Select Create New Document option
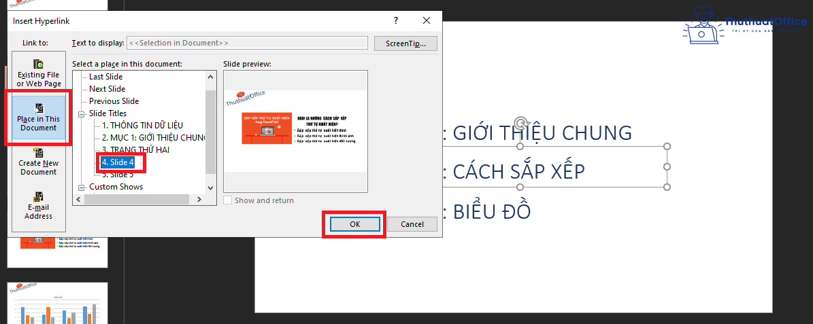813x324 pixels. point(39,161)
